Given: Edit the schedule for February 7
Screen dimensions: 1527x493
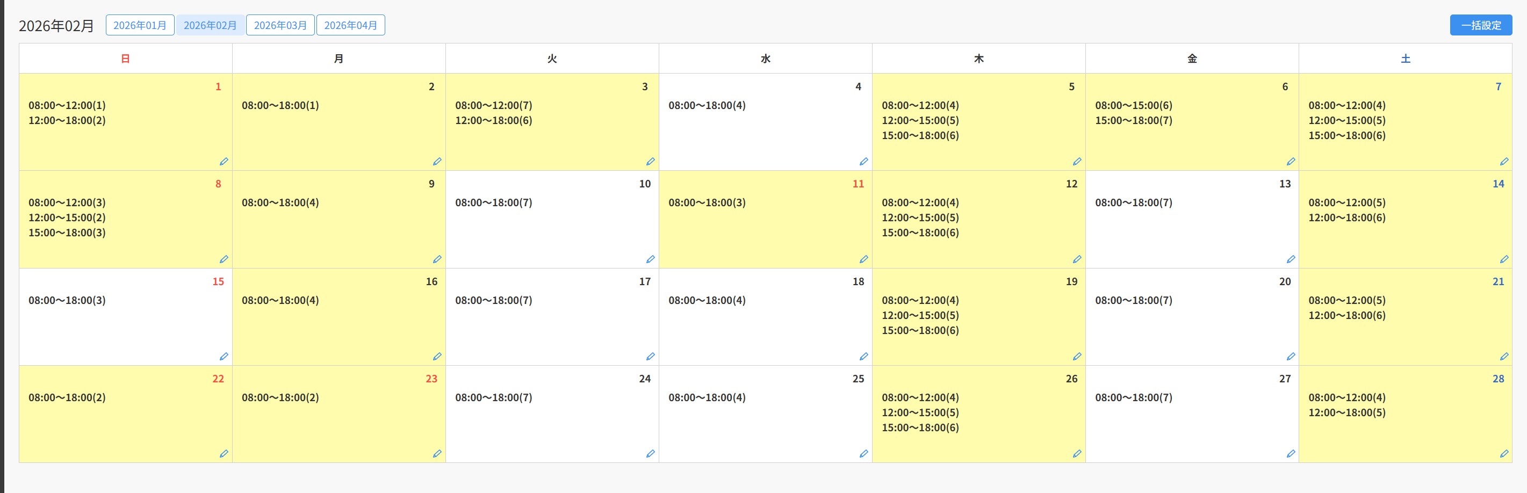Looking at the screenshot, I should coord(1504,162).
